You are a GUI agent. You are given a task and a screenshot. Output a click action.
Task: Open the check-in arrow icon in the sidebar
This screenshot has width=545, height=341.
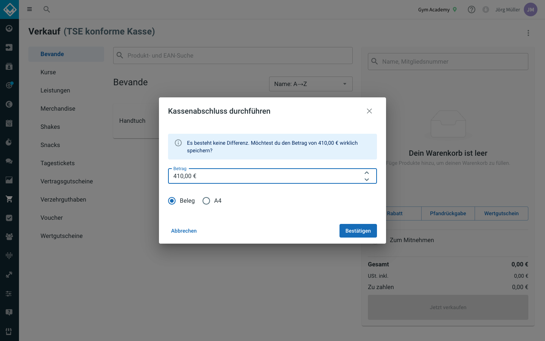pos(9,47)
